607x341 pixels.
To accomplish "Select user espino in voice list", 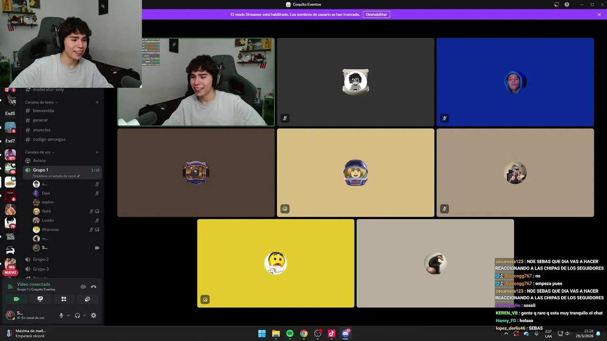I will (x=65, y=202).
